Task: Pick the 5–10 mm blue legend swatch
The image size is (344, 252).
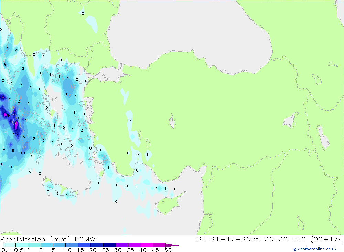Action: 59,245
